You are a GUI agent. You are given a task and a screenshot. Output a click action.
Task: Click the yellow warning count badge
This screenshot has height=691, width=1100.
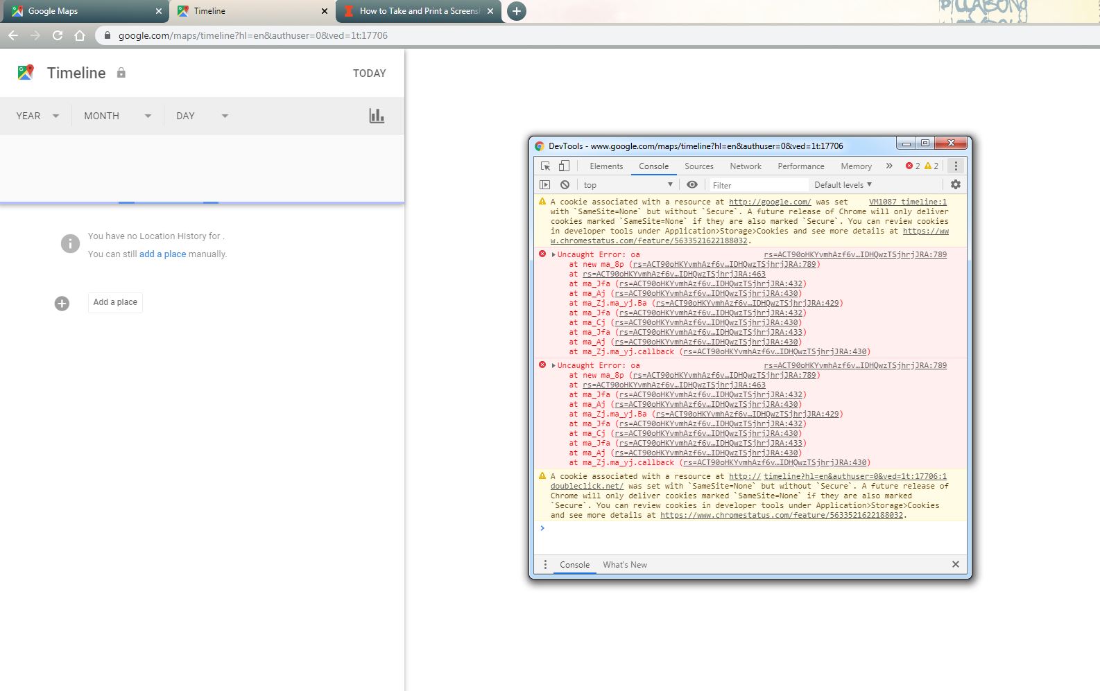click(931, 166)
